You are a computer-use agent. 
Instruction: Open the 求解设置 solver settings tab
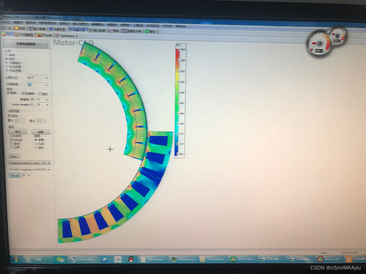tap(57, 29)
